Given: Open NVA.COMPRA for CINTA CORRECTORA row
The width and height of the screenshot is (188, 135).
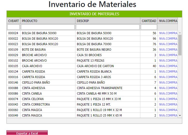Looking at the screenshot, I should (168, 105).
